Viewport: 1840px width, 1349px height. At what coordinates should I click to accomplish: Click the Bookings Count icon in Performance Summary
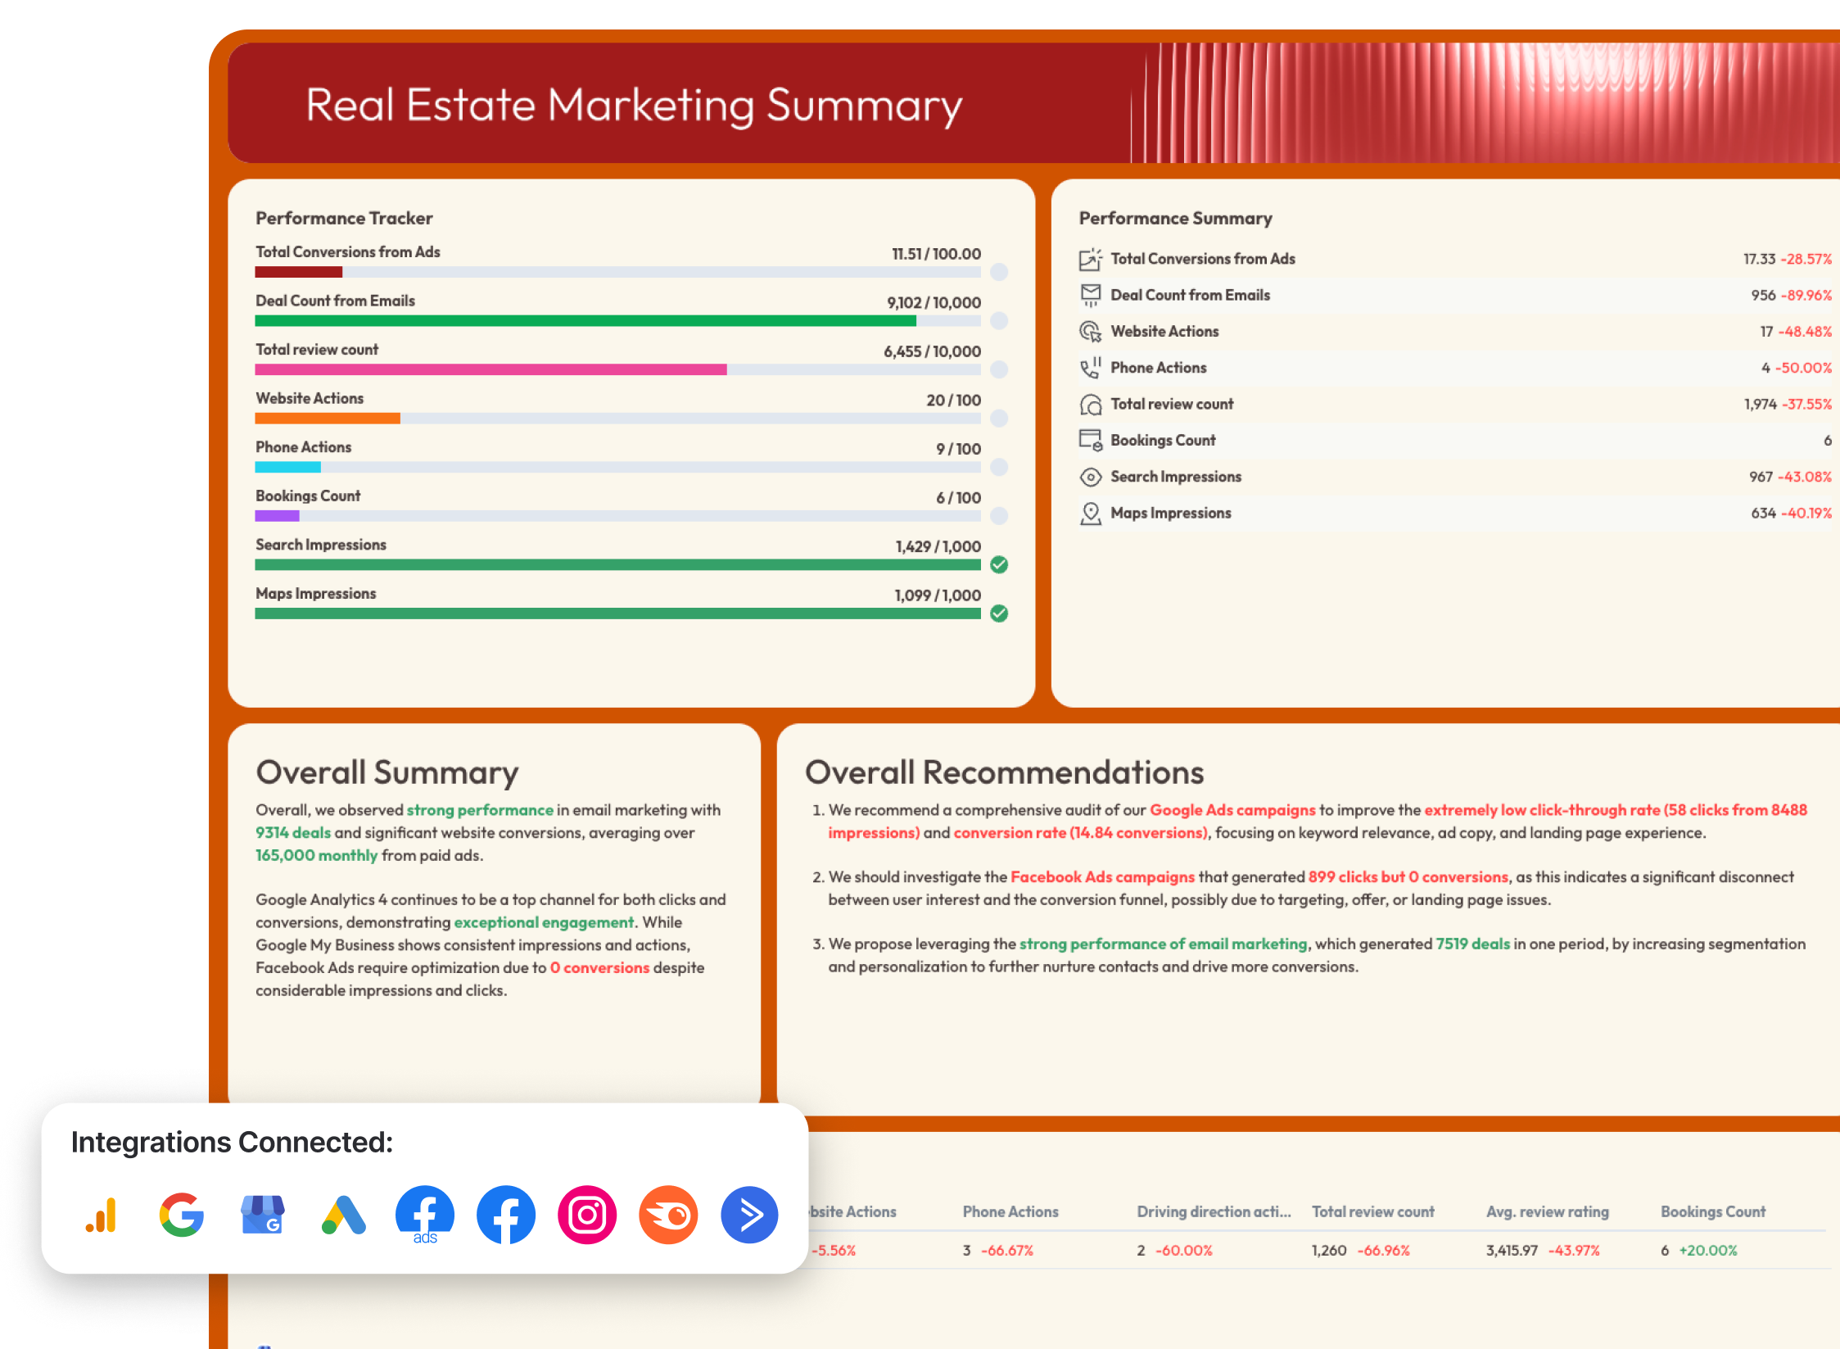[x=1090, y=440]
